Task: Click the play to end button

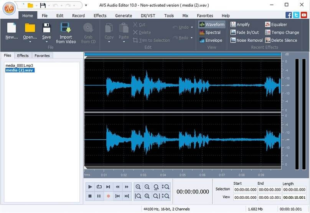Action: (108, 187)
